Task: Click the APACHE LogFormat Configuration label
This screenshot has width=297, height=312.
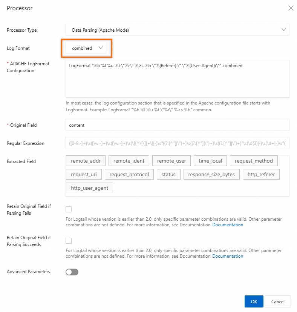Action: [x=28, y=67]
